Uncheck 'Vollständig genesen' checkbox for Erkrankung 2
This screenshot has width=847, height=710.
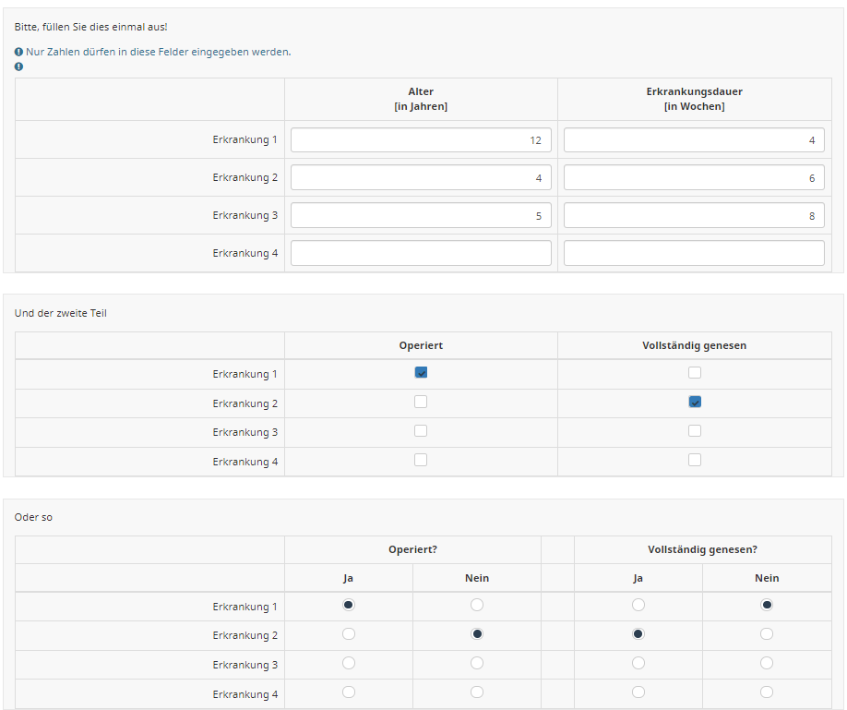coord(695,402)
